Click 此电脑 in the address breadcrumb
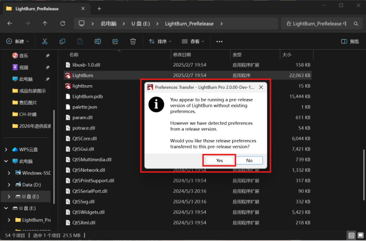Screen dimensions: 366x241 [x=108, y=24]
